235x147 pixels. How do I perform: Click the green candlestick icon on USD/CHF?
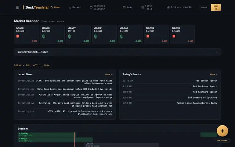click(95, 36)
